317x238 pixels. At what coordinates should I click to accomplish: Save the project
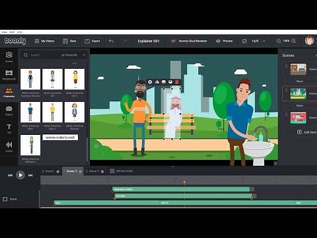click(x=69, y=41)
